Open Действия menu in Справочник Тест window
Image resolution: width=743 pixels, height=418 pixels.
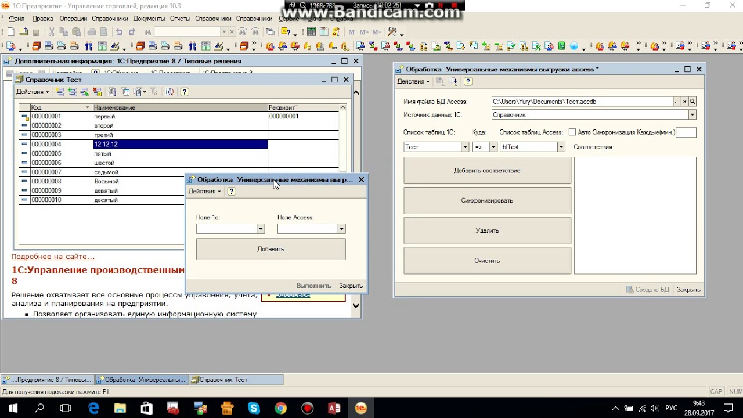pyautogui.click(x=33, y=92)
